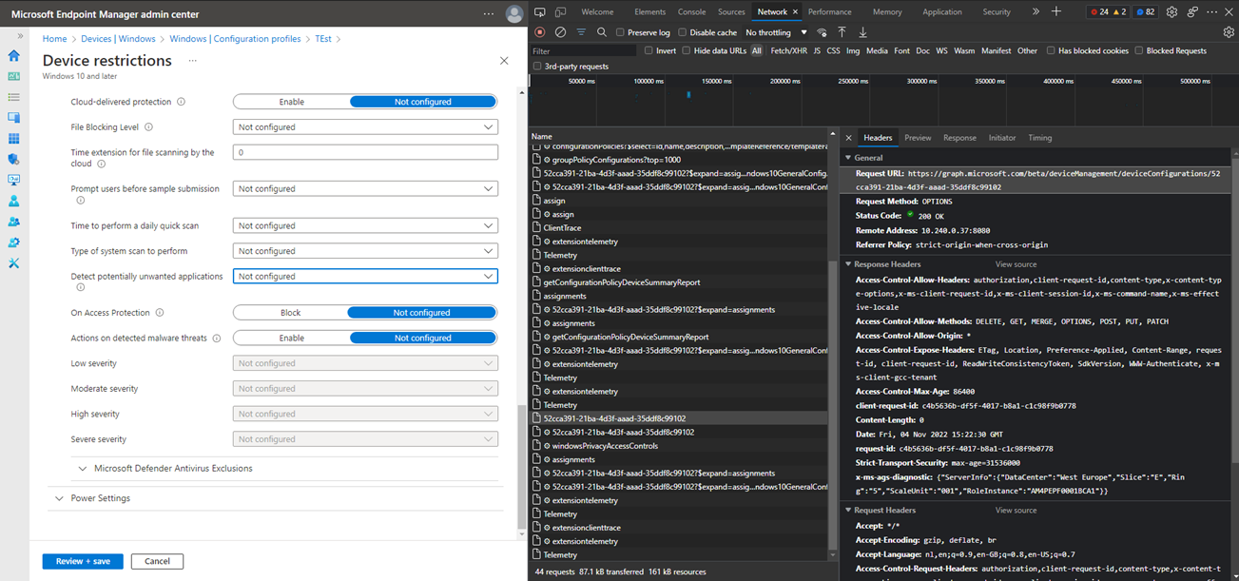Image resolution: width=1239 pixels, height=581 pixels.
Task: Open the Timing tab of request
Action: (1039, 138)
